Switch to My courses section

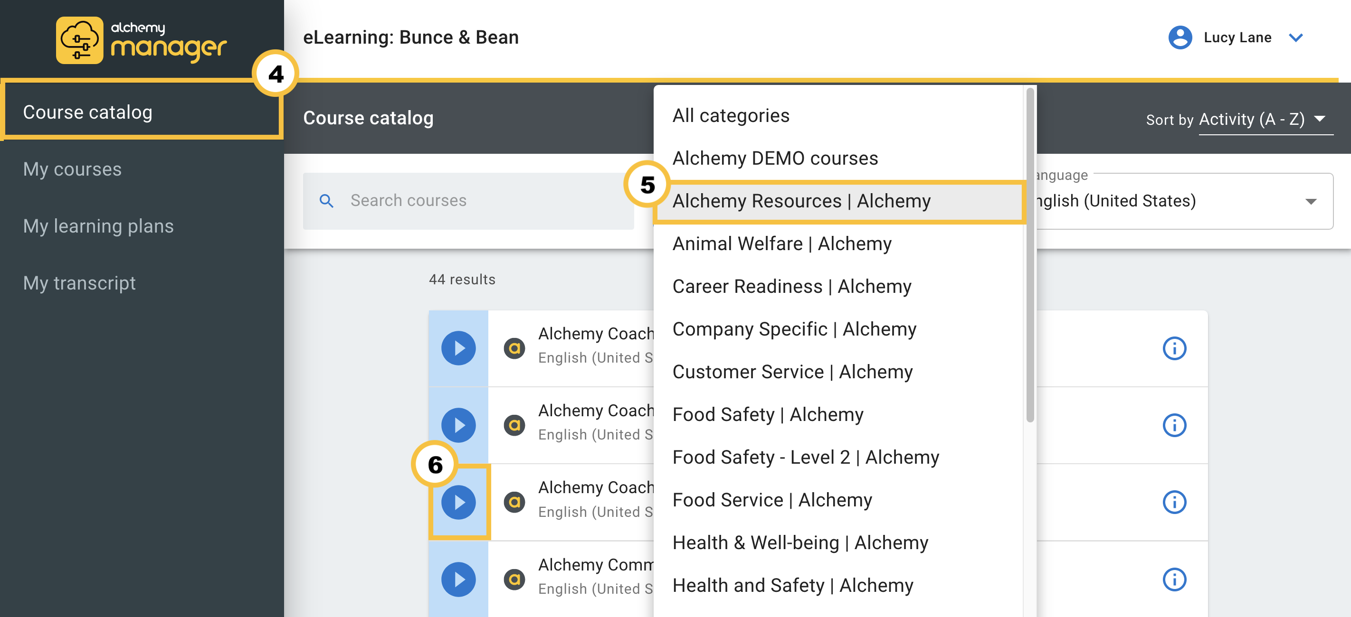pyautogui.click(x=72, y=169)
